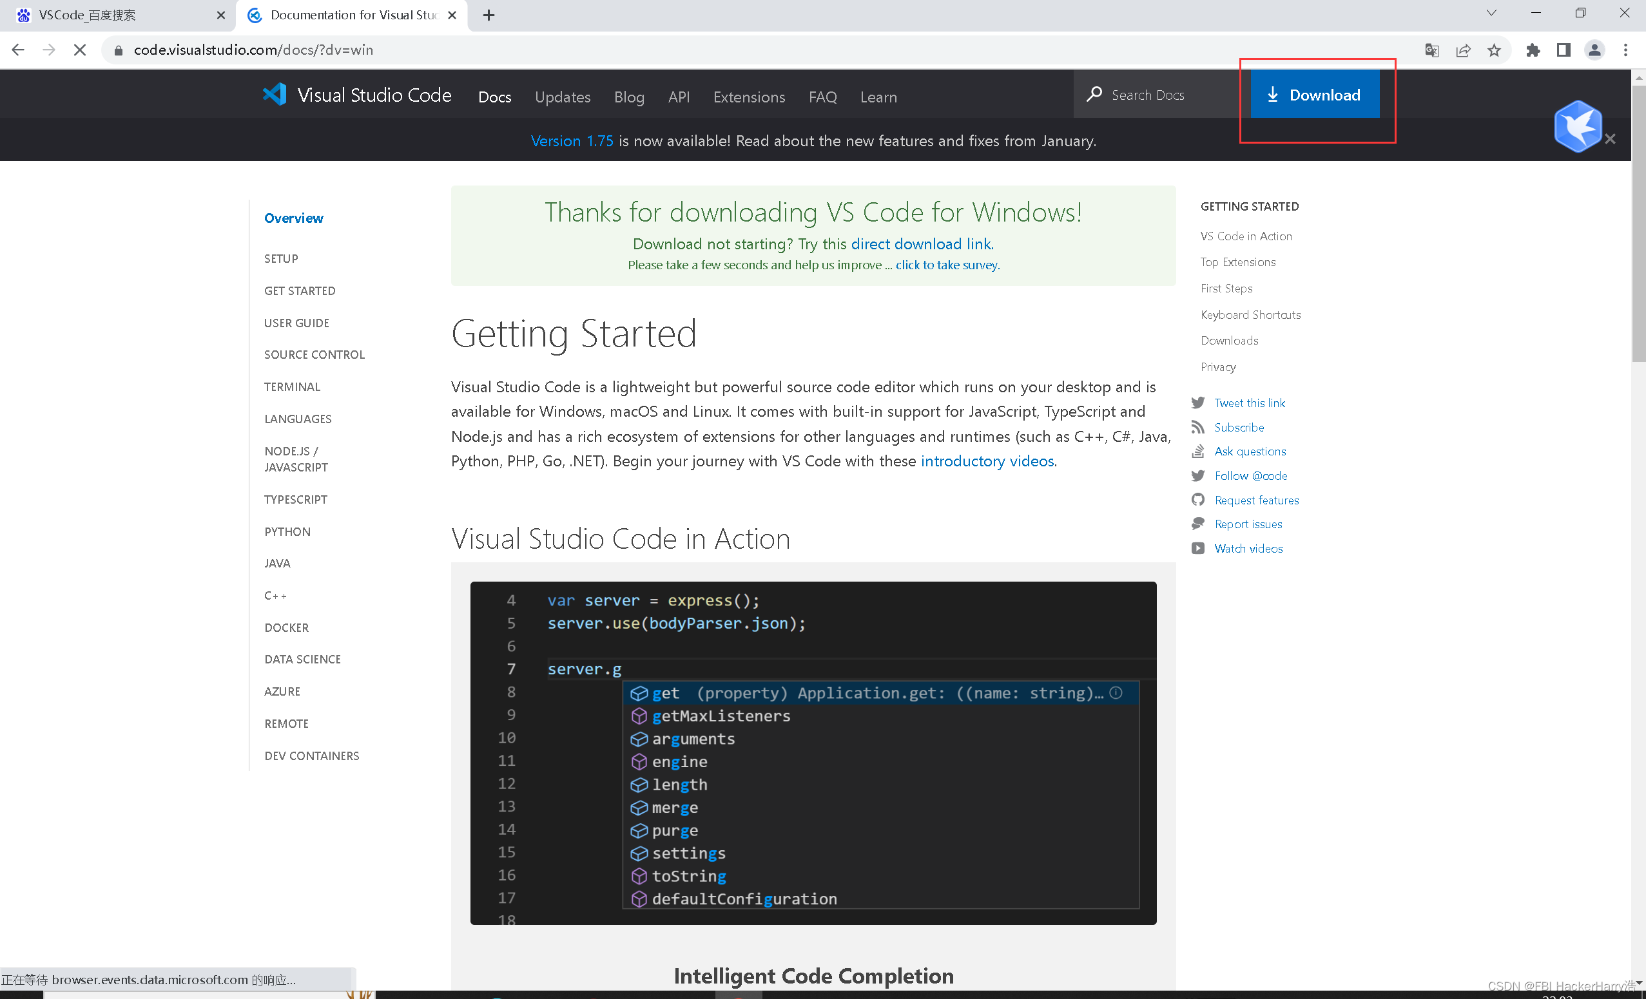
Task: Expand the USER GUIDE sidebar section
Action: tap(296, 323)
